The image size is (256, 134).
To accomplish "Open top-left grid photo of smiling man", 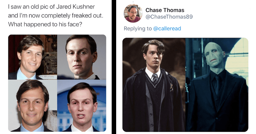I will pos(33,57).
